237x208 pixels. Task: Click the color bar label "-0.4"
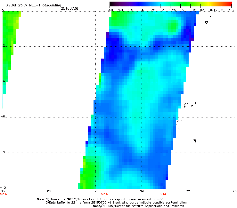[140, 10]
